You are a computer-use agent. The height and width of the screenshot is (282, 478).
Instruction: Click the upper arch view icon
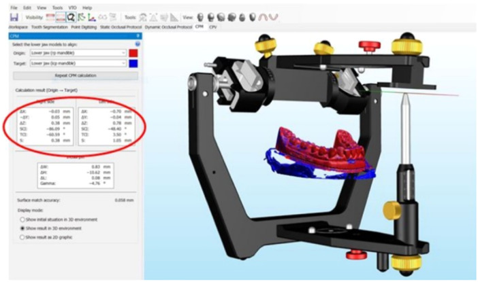coord(263,18)
